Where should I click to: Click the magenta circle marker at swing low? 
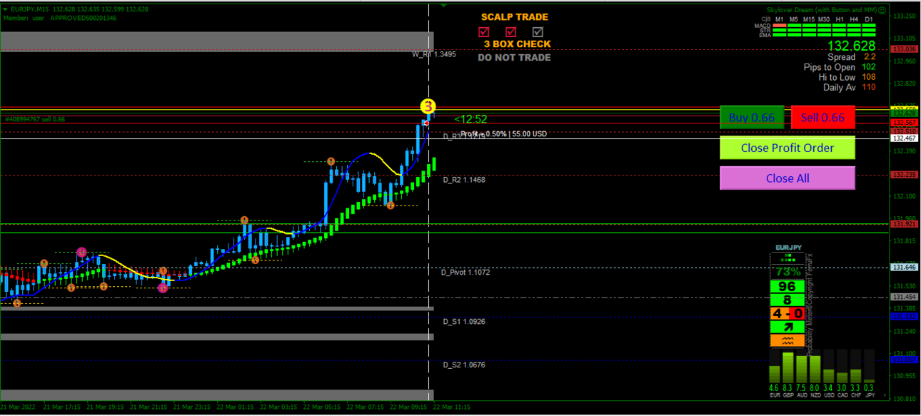point(163,288)
